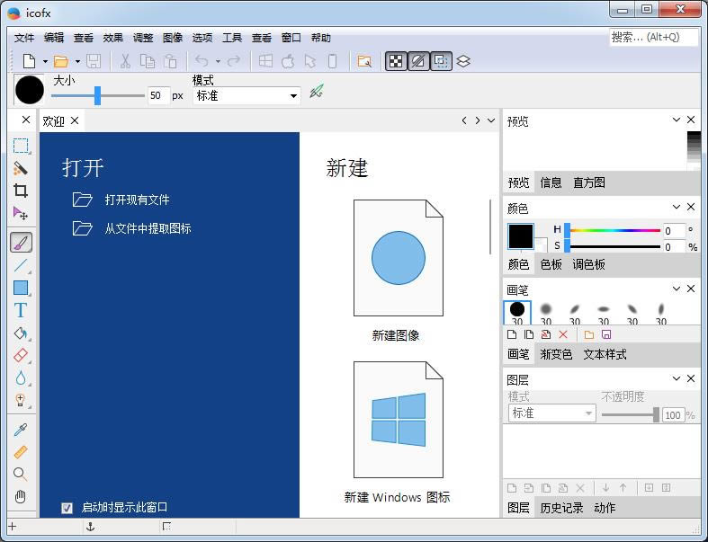Select the text tool
The height and width of the screenshot is (542, 708).
pyautogui.click(x=21, y=310)
